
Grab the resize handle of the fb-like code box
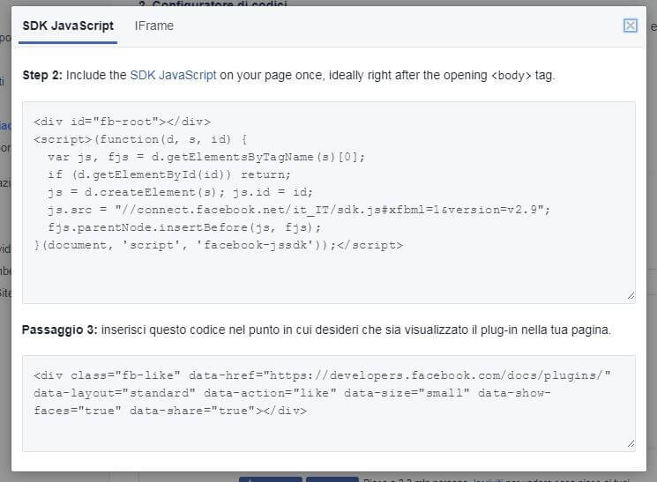click(x=631, y=444)
